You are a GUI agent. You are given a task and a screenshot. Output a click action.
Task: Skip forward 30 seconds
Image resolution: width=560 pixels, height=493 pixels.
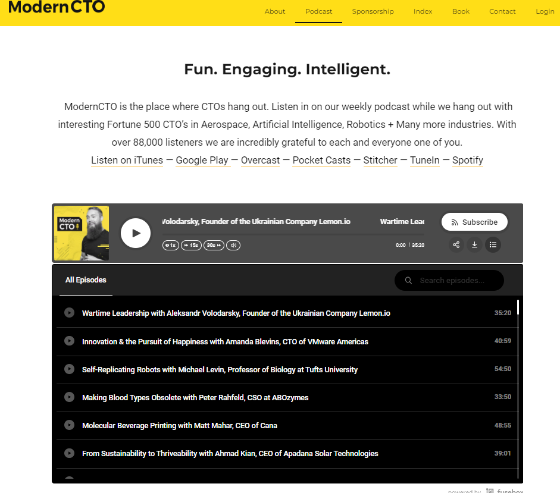tap(214, 245)
